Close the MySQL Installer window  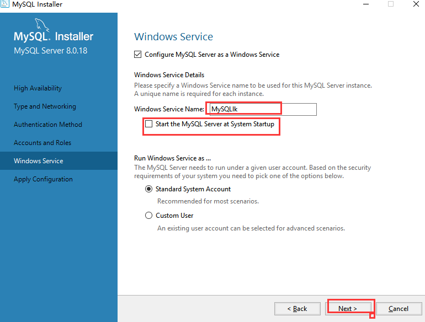[416, 4]
